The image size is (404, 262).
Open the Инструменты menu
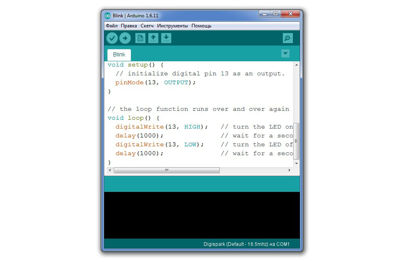pos(173,26)
